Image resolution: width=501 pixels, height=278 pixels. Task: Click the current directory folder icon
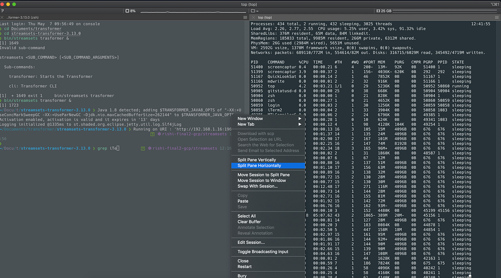252,10
